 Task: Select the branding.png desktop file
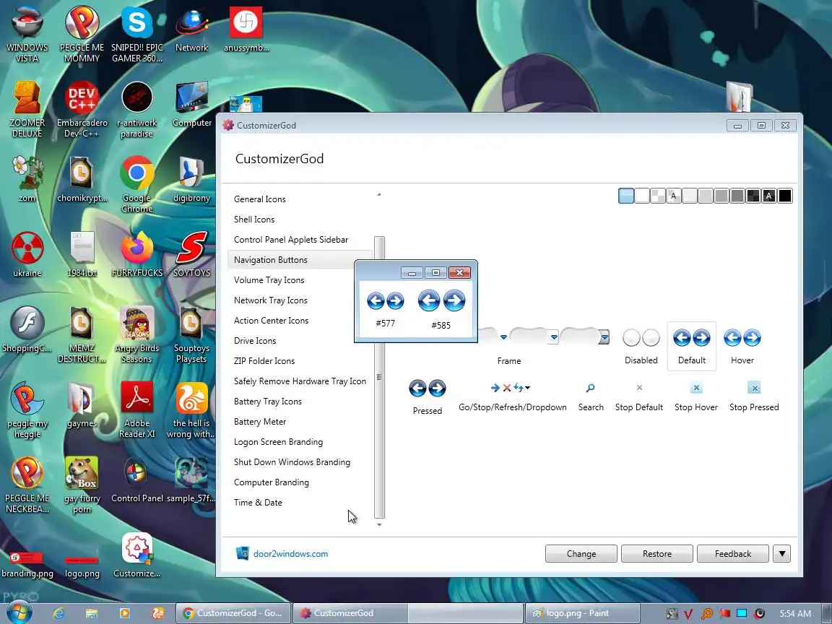(x=27, y=564)
